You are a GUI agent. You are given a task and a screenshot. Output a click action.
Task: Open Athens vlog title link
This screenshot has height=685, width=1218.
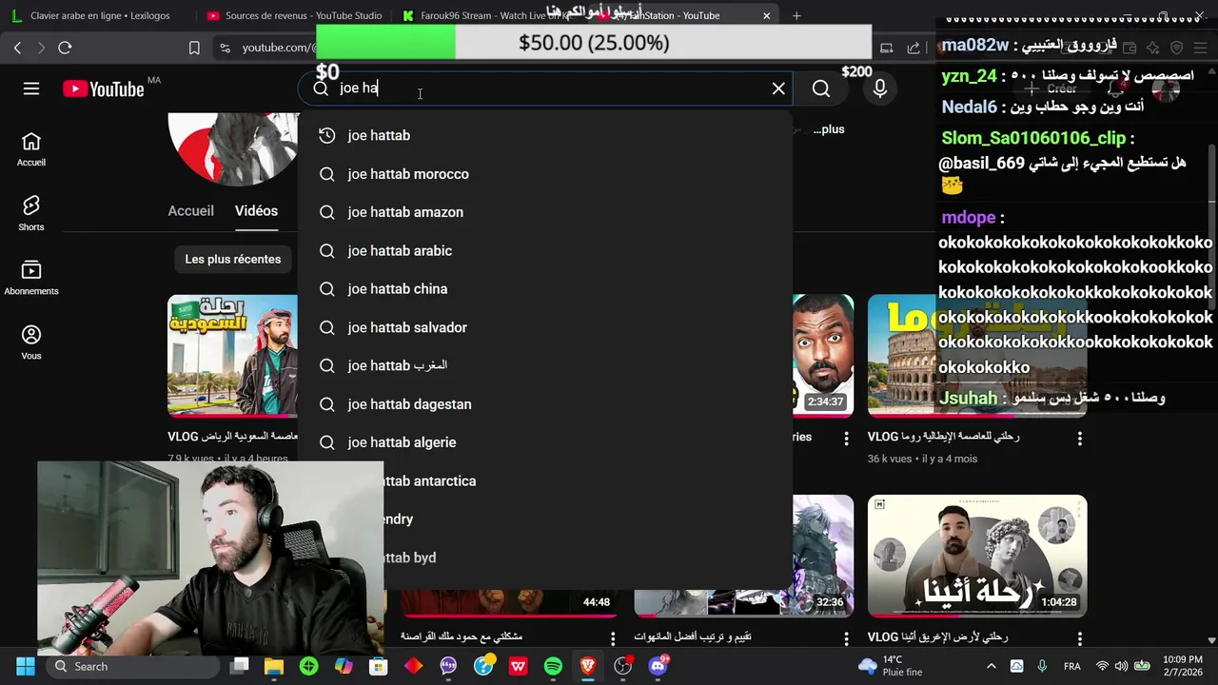937,636
